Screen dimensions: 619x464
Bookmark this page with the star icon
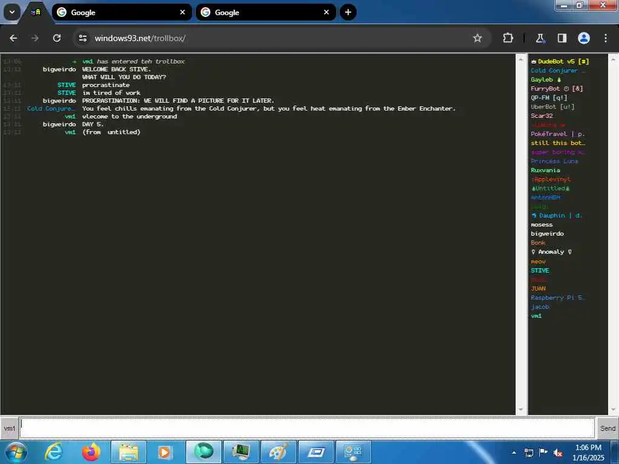478,38
